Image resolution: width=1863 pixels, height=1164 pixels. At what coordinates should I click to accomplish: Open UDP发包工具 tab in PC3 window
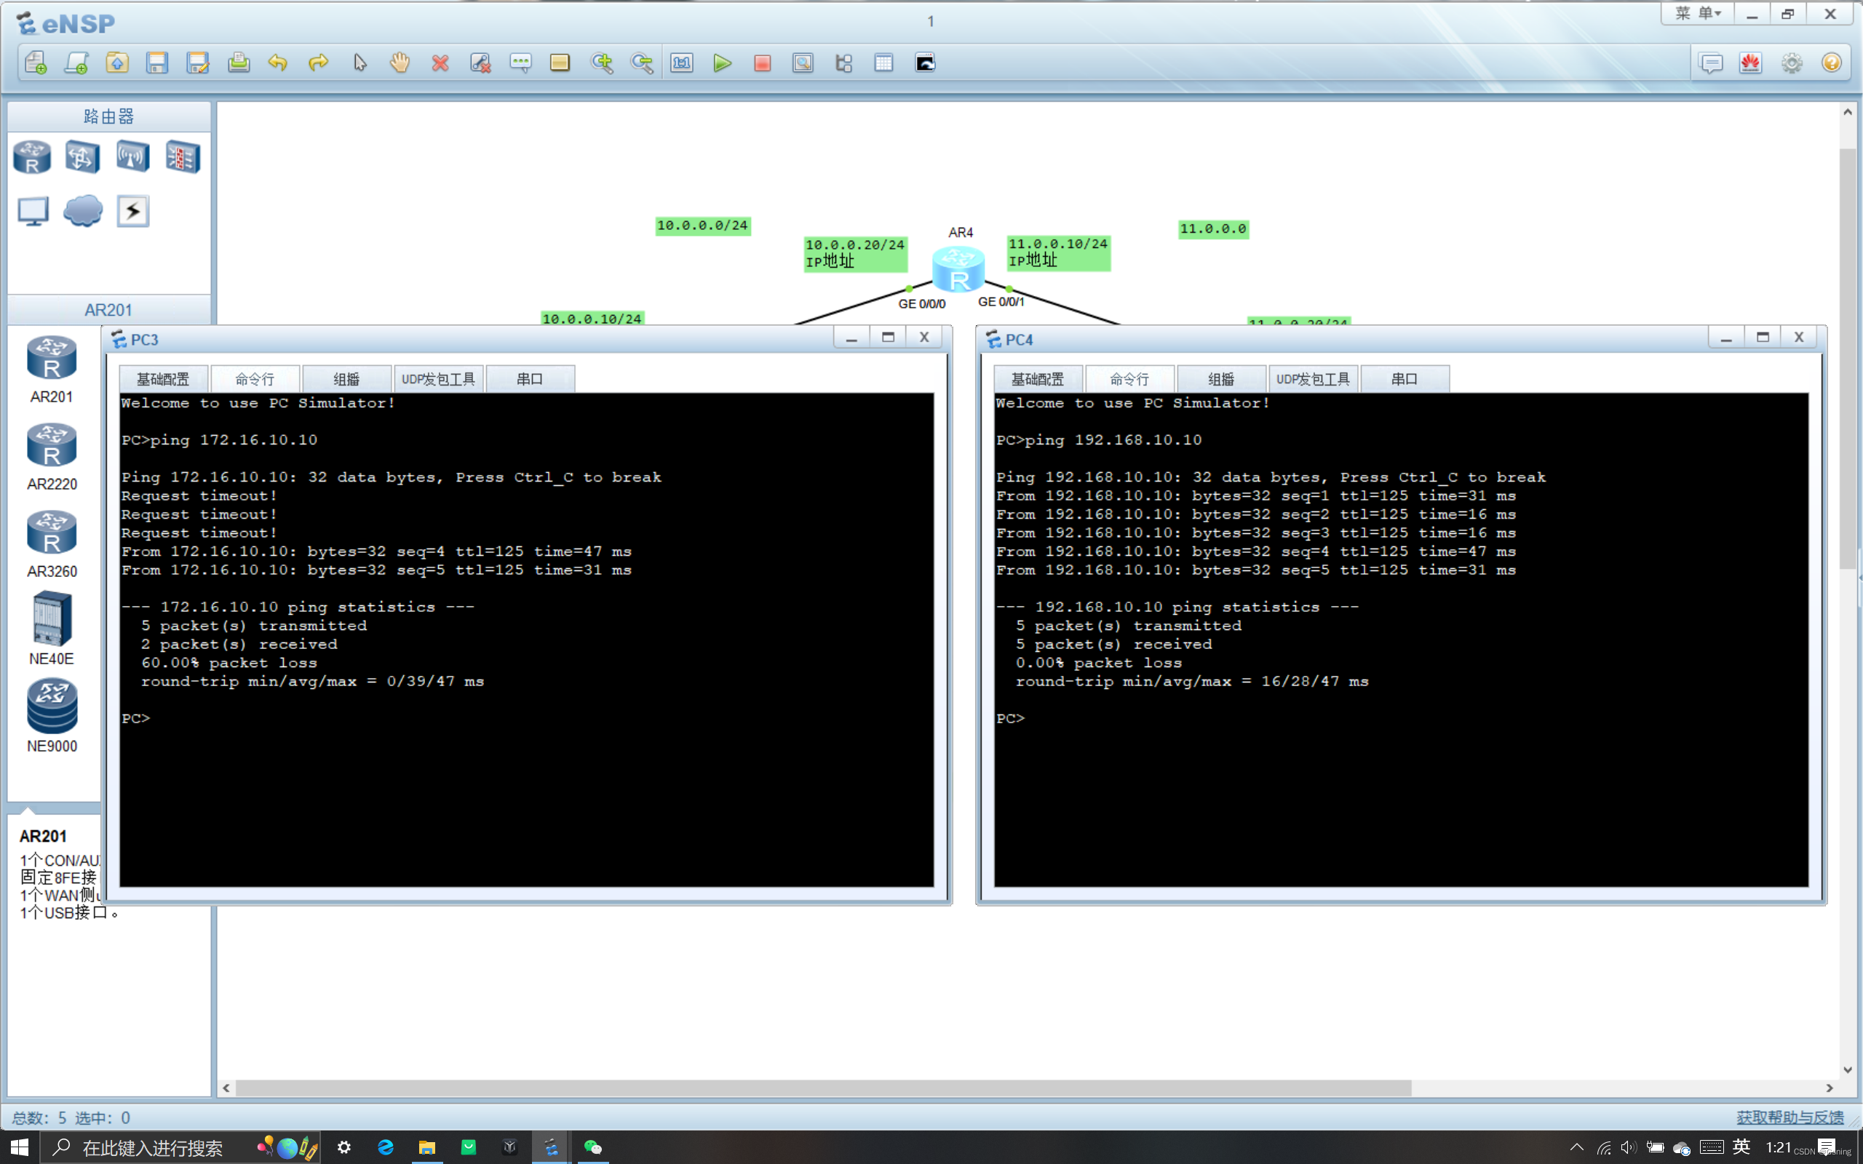tap(439, 379)
